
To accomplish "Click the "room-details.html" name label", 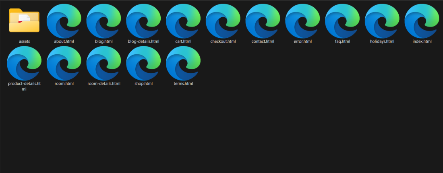I will click(104, 84).
